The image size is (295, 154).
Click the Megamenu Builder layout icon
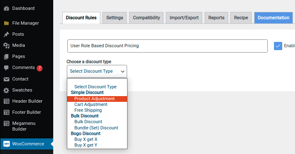(x=7, y=123)
